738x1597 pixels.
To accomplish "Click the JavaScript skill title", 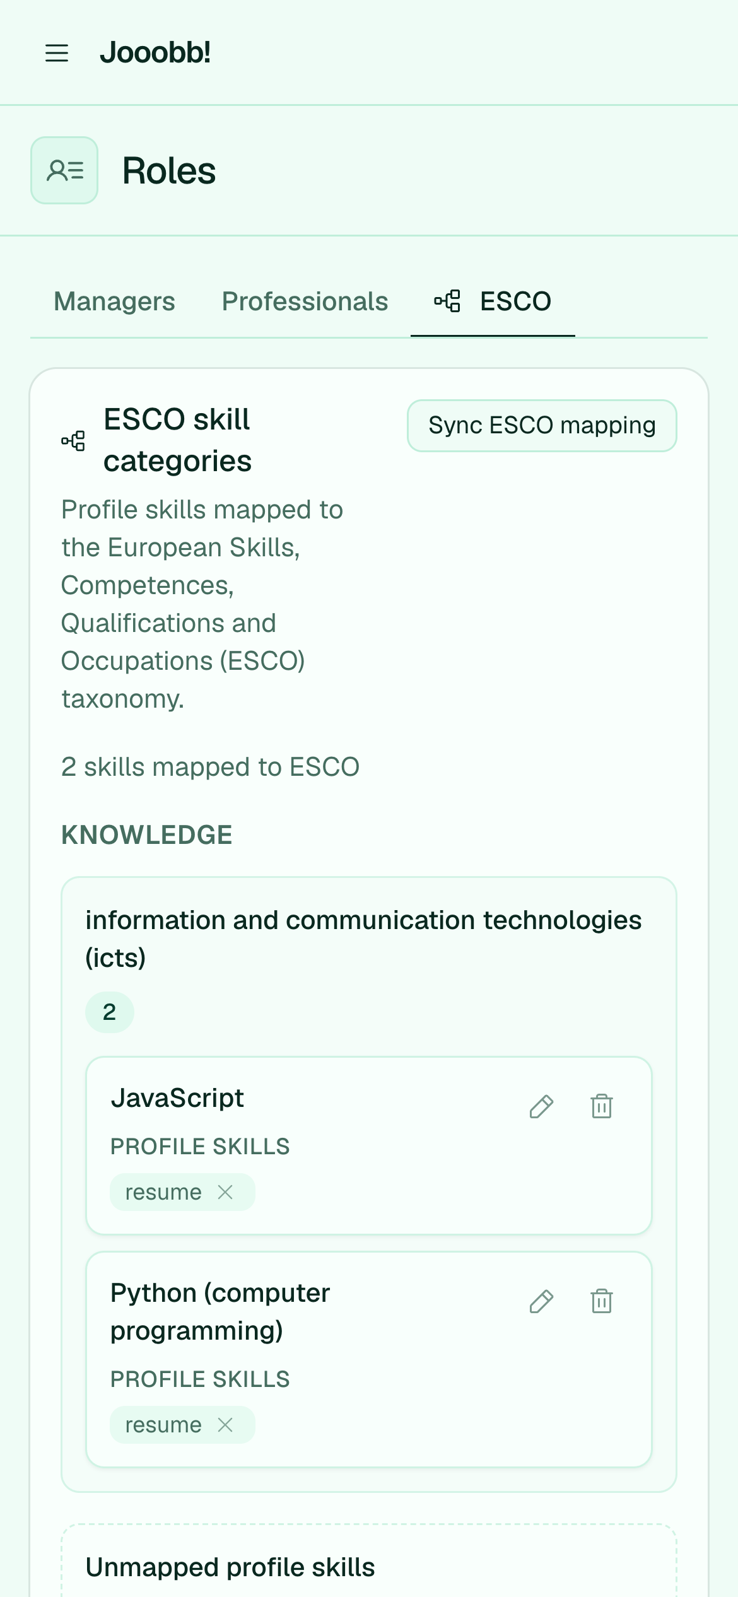I will pos(177,1098).
